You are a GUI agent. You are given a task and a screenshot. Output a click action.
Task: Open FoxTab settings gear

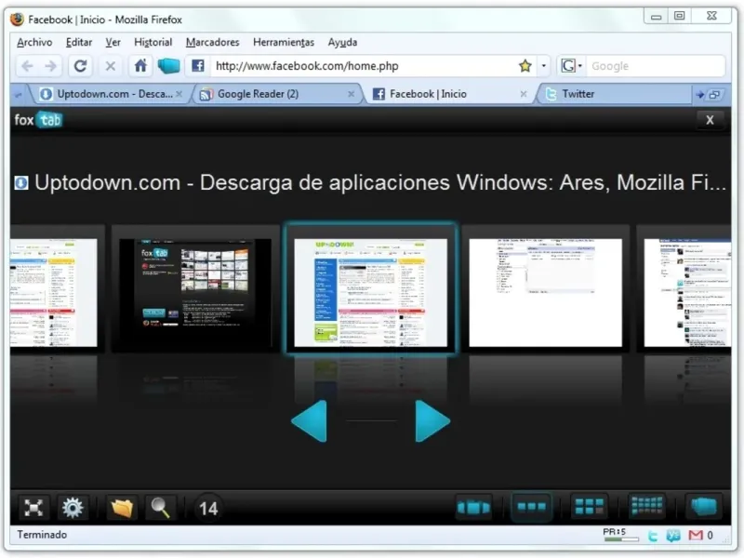pyautogui.click(x=73, y=508)
